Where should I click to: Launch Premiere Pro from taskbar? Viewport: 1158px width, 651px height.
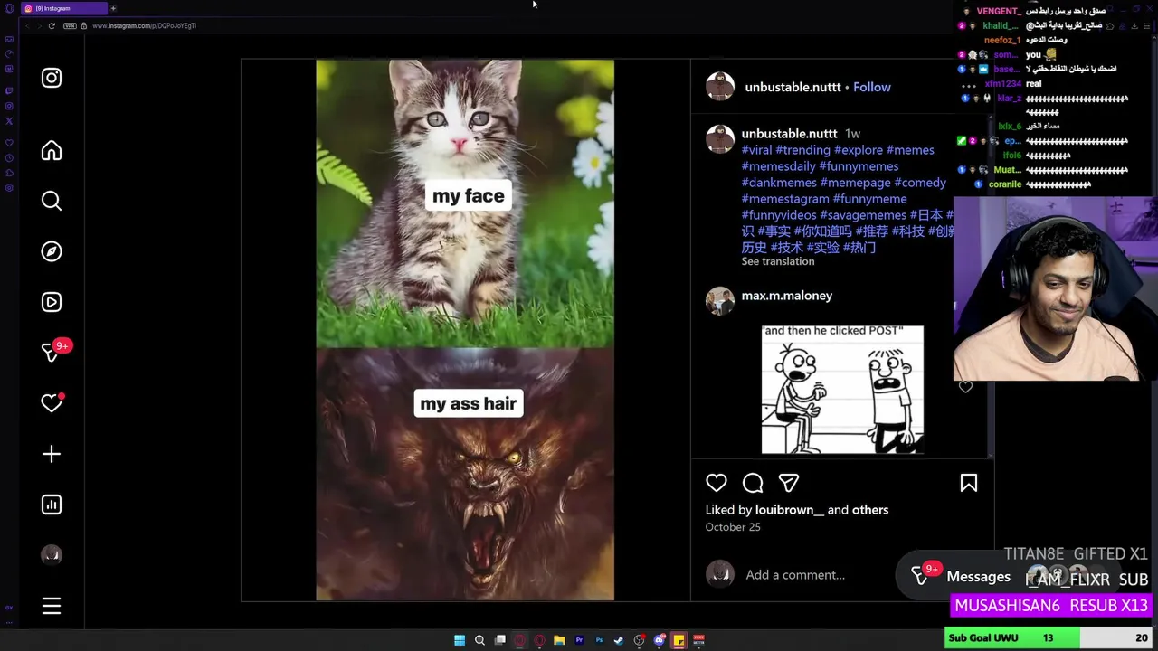[579, 640]
